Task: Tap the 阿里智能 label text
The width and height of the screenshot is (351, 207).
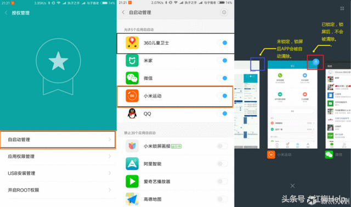Action: point(152,164)
